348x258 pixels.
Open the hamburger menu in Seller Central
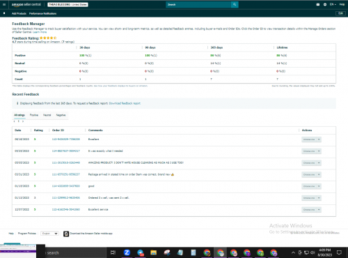point(4,4)
